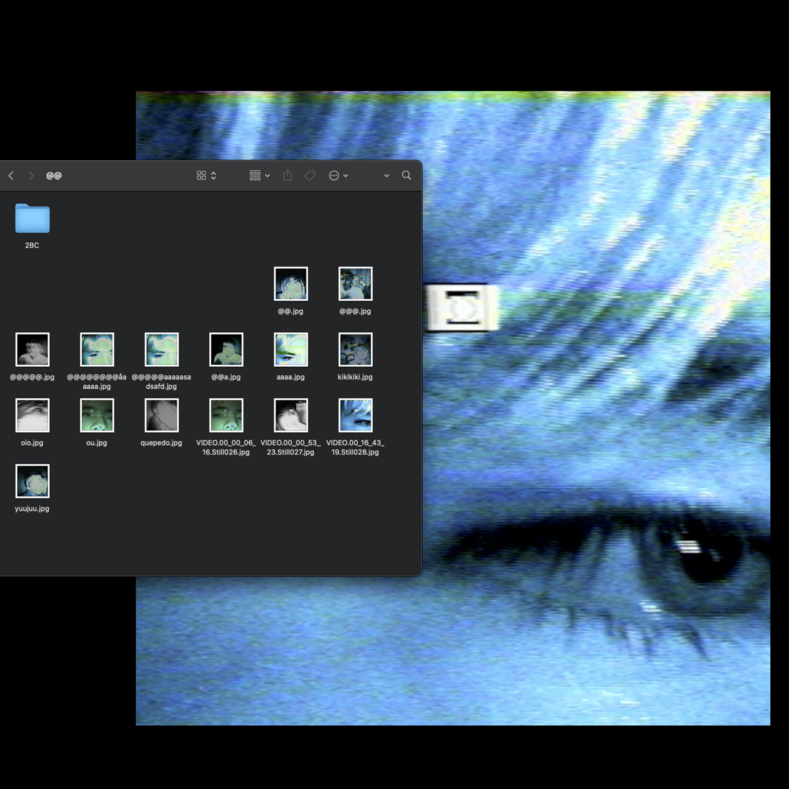Click the @@ window title
The width and height of the screenshot is (789, 789).
click(54, 176)
